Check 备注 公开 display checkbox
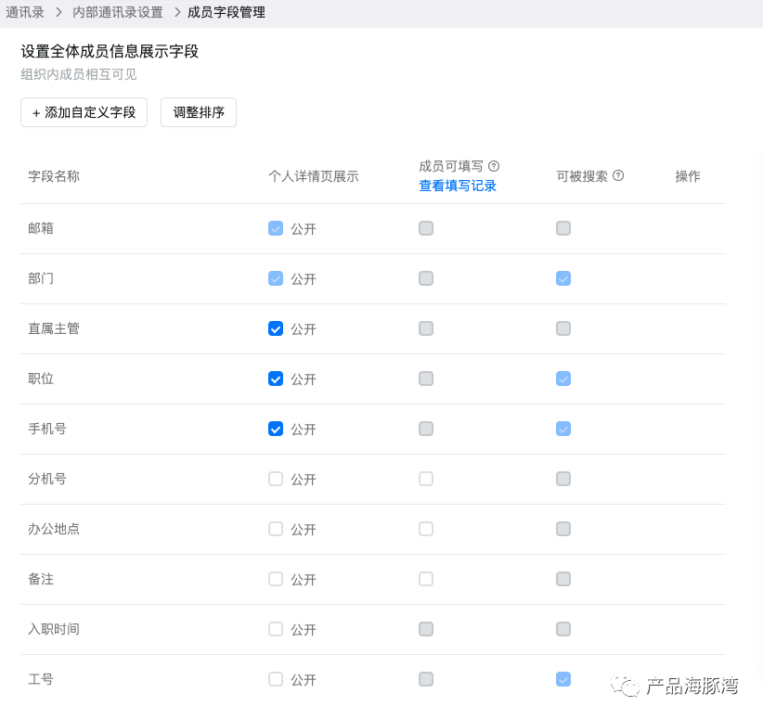The height and width of the screenshot is (719, 763). [x=276, y=579]
